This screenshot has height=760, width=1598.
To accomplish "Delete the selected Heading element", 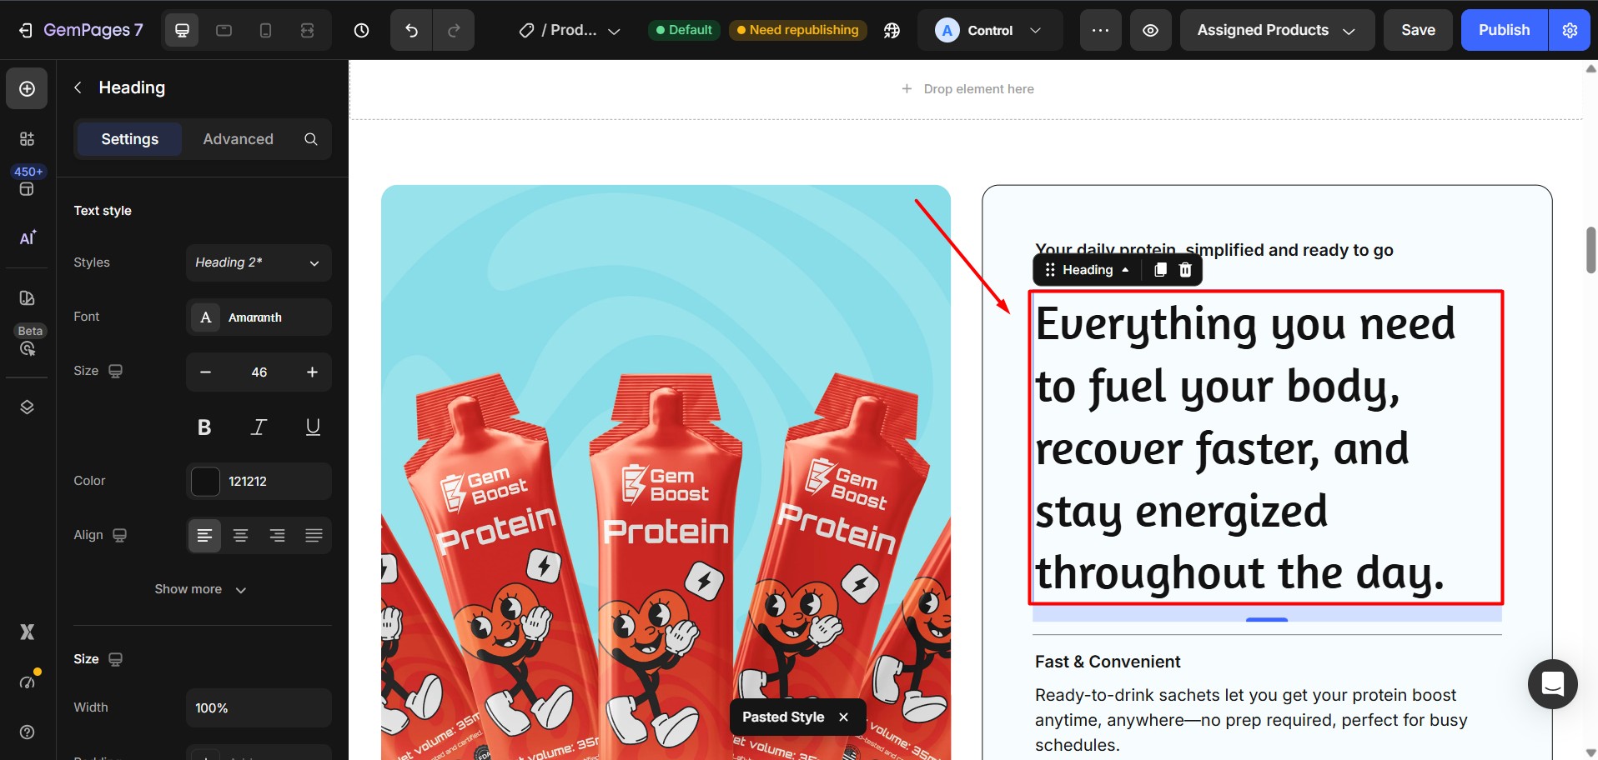I will (x=1185, y=270).
